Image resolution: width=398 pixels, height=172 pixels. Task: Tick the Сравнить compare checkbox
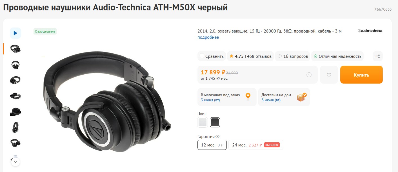[x=202, y=56]
